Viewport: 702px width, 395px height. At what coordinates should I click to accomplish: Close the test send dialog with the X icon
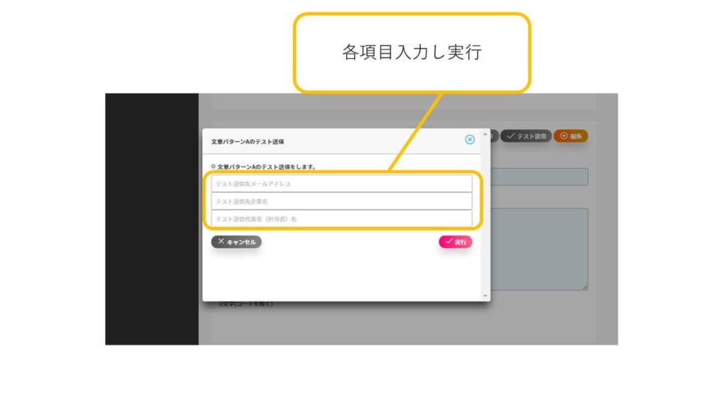point(470,139)
